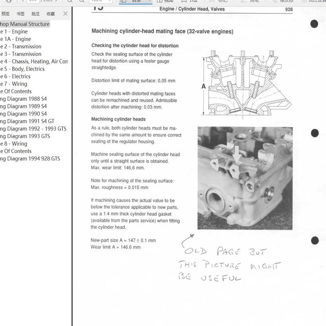326x326 pixels.
Task: Close the sidebar panel with the X
Action: click(x=65, y=14)
